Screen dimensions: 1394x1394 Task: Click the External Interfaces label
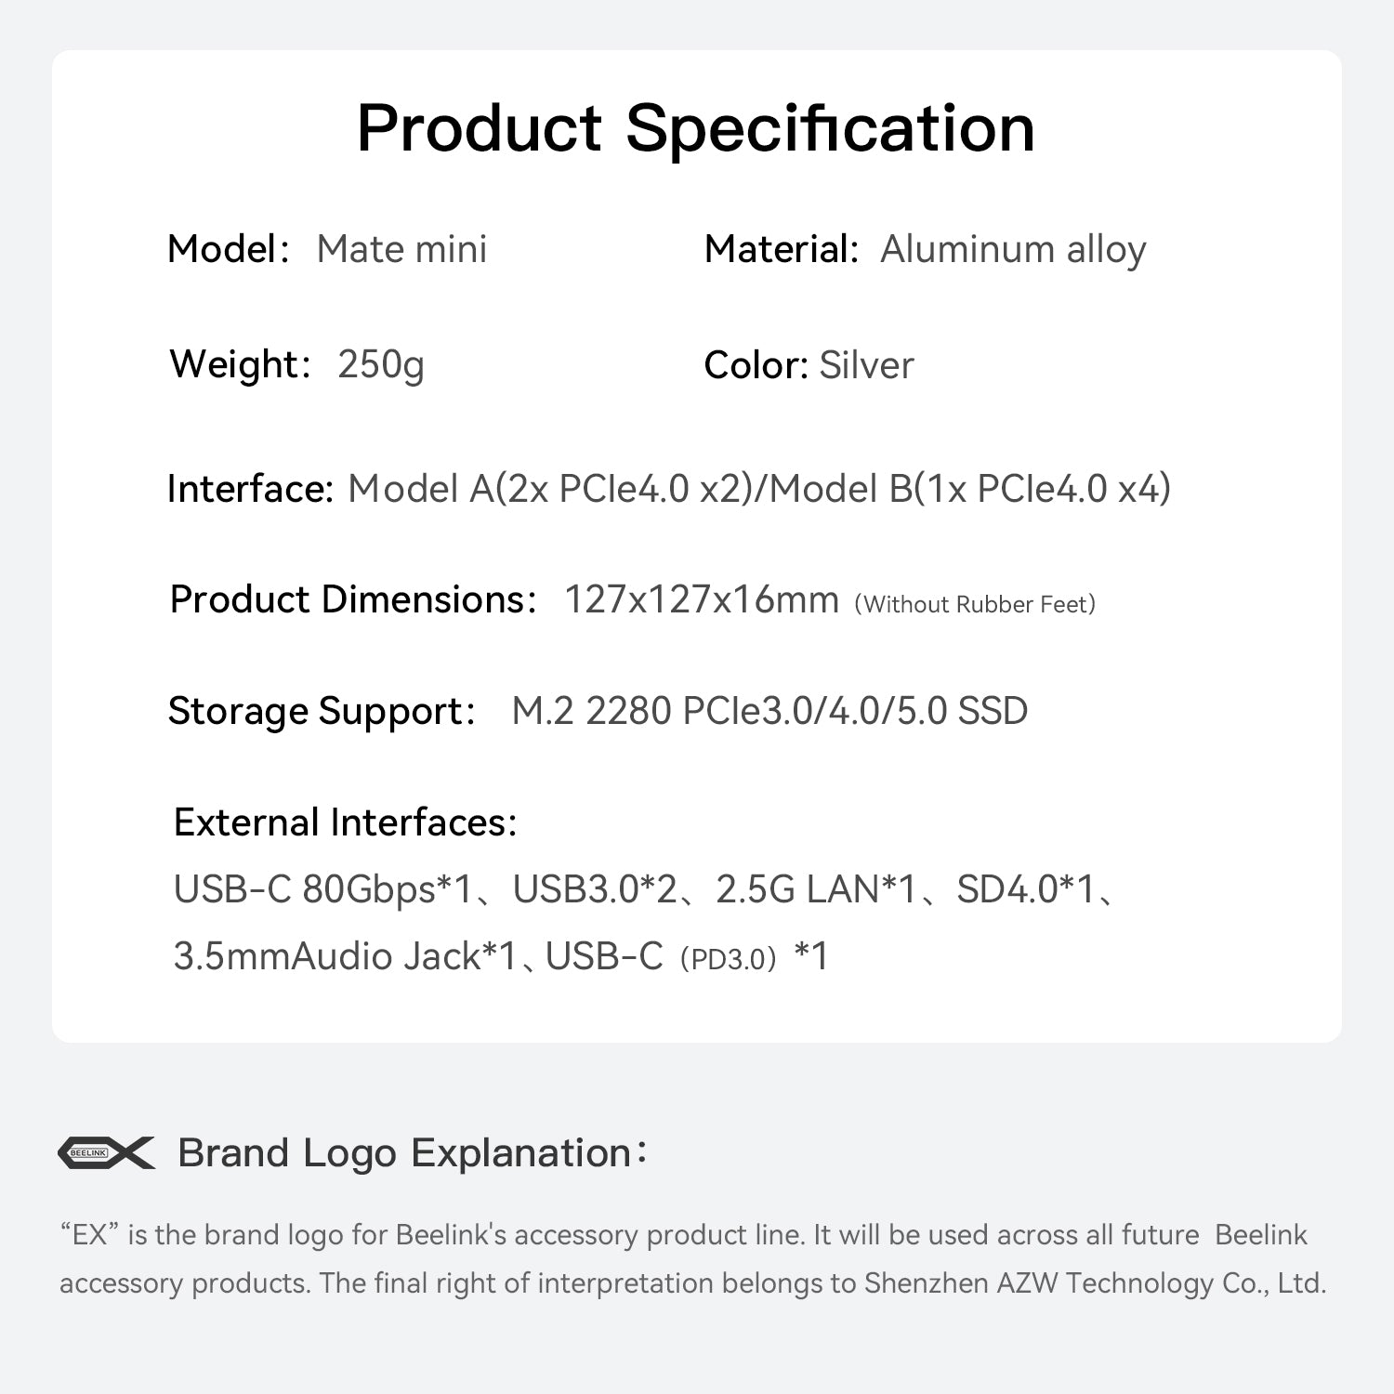tap(345, 822)
